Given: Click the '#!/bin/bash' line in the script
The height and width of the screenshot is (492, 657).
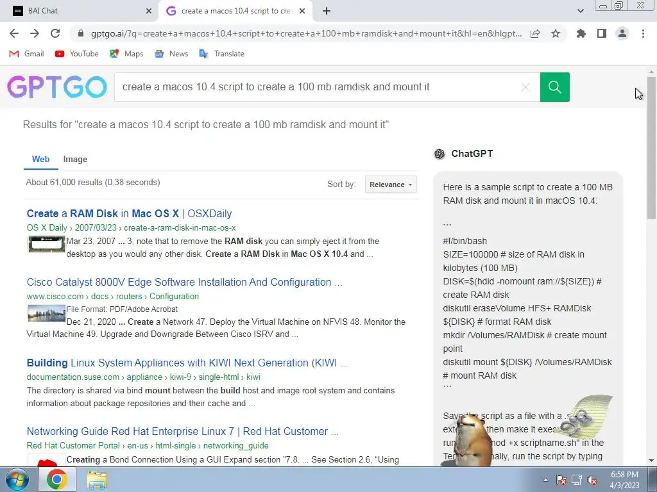Looking at the screenshot, I should tap(465, 241).
